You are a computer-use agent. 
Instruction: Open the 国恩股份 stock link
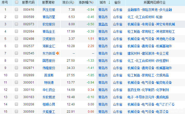49,61
